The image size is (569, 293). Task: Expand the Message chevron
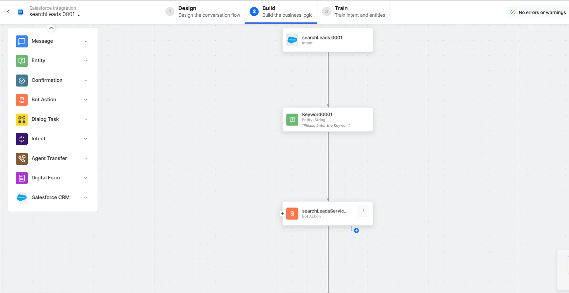[86, 41]
